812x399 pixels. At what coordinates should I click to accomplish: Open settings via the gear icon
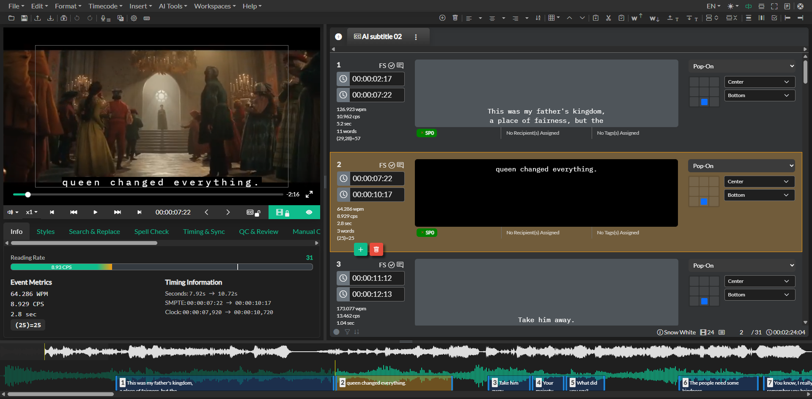click(134, 18)
